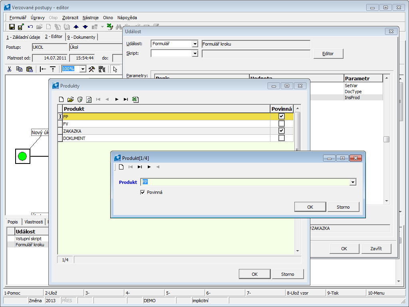Click the Save floppy icon in main toolbar
Viewport: 409px width, 307px height.
click(x=12, y=27)
